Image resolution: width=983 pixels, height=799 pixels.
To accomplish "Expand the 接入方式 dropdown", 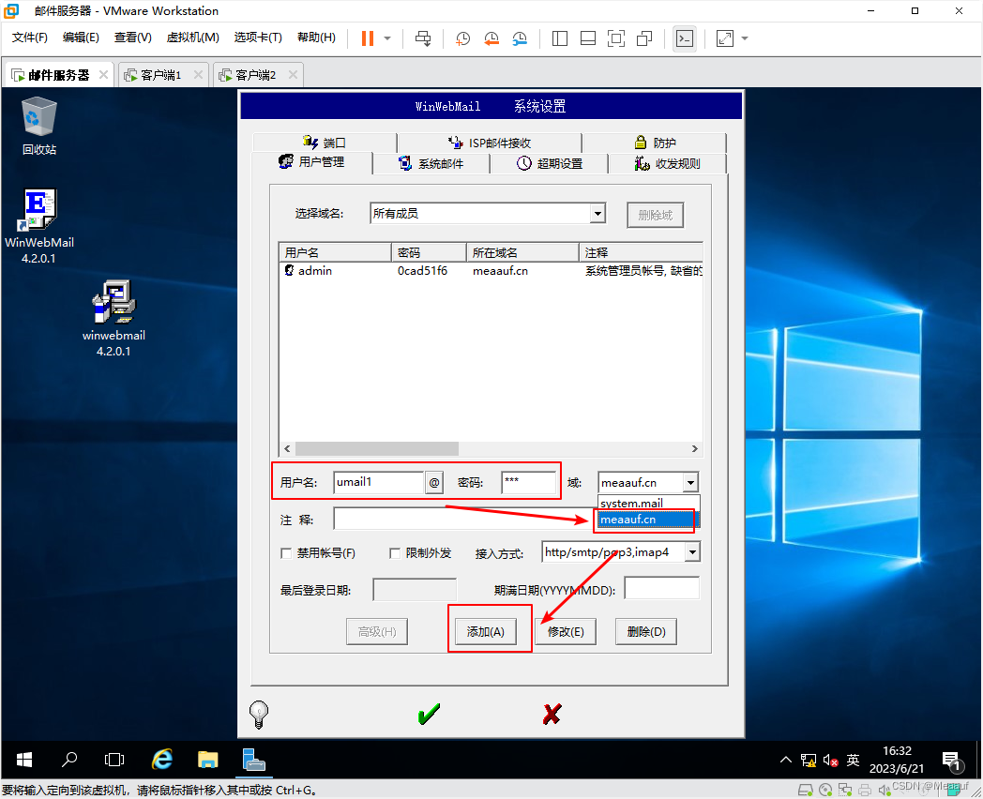I will tap(692, 552).
